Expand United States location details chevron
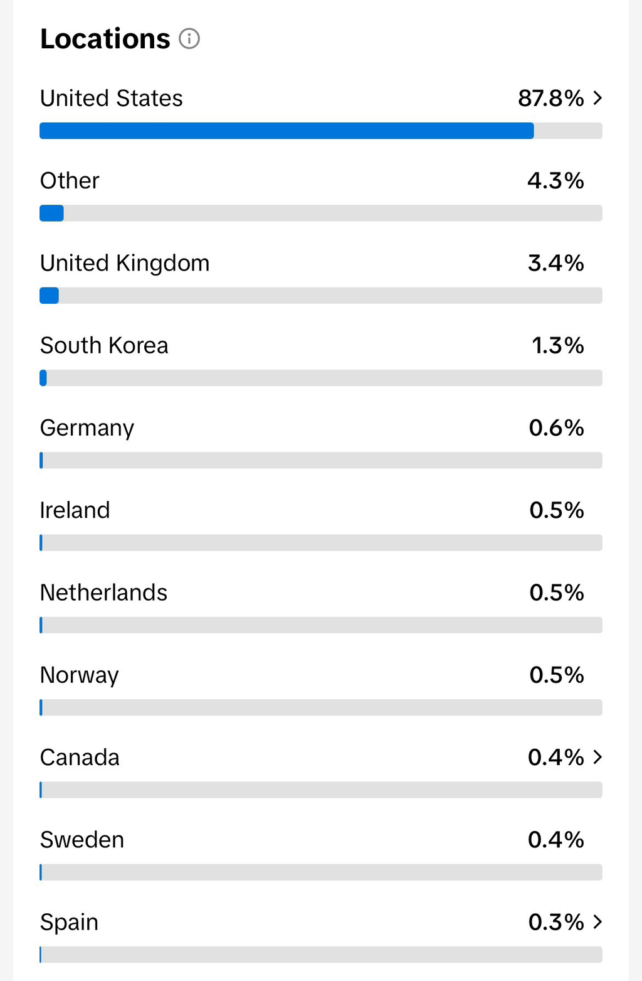 pos(597,98)
